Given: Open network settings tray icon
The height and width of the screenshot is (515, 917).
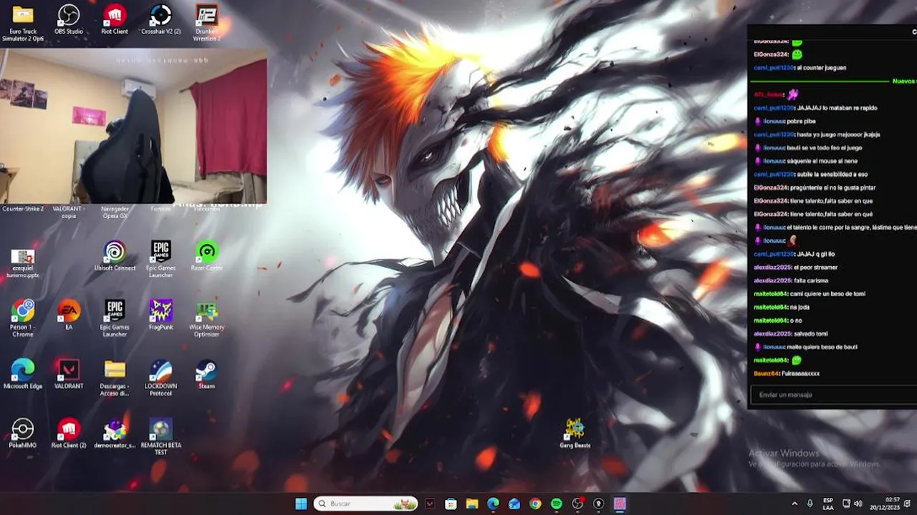Looking at the screenshot, I should (846, 504).
